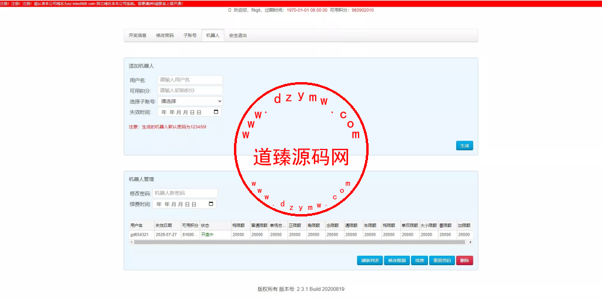Image resolution: width=602 pixels, height=298 pixels.
Task: Expand the 选择子账号 dropdown
Action: click(x=190, y=101)
